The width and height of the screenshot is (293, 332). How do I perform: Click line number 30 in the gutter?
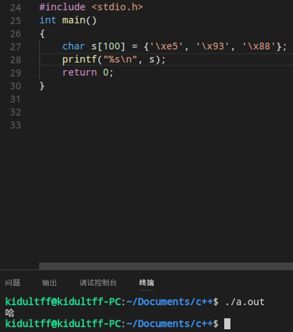click(x=15, y=86)
